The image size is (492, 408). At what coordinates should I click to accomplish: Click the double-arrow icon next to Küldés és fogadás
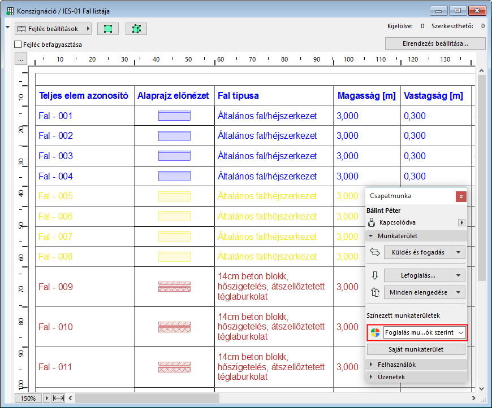pyautogui.click(x=374, y=252)
